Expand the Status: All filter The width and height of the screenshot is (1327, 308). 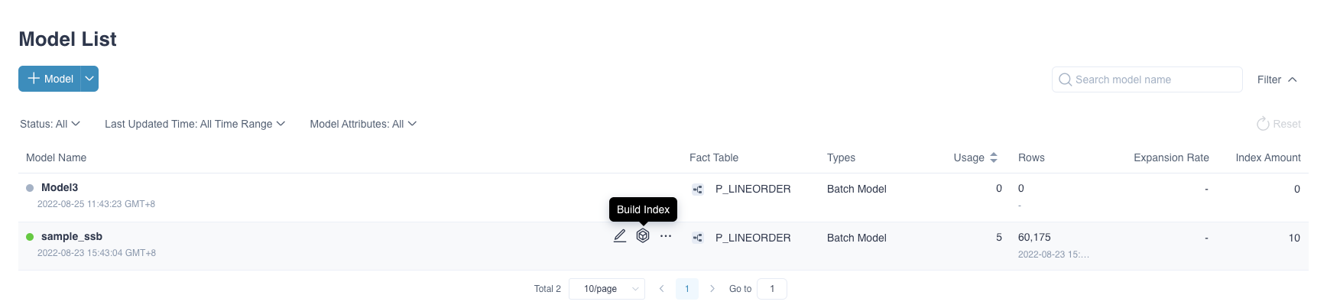50,124
